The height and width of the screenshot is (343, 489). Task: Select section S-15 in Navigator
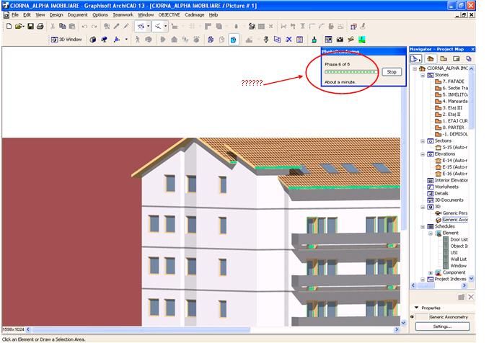451,147
